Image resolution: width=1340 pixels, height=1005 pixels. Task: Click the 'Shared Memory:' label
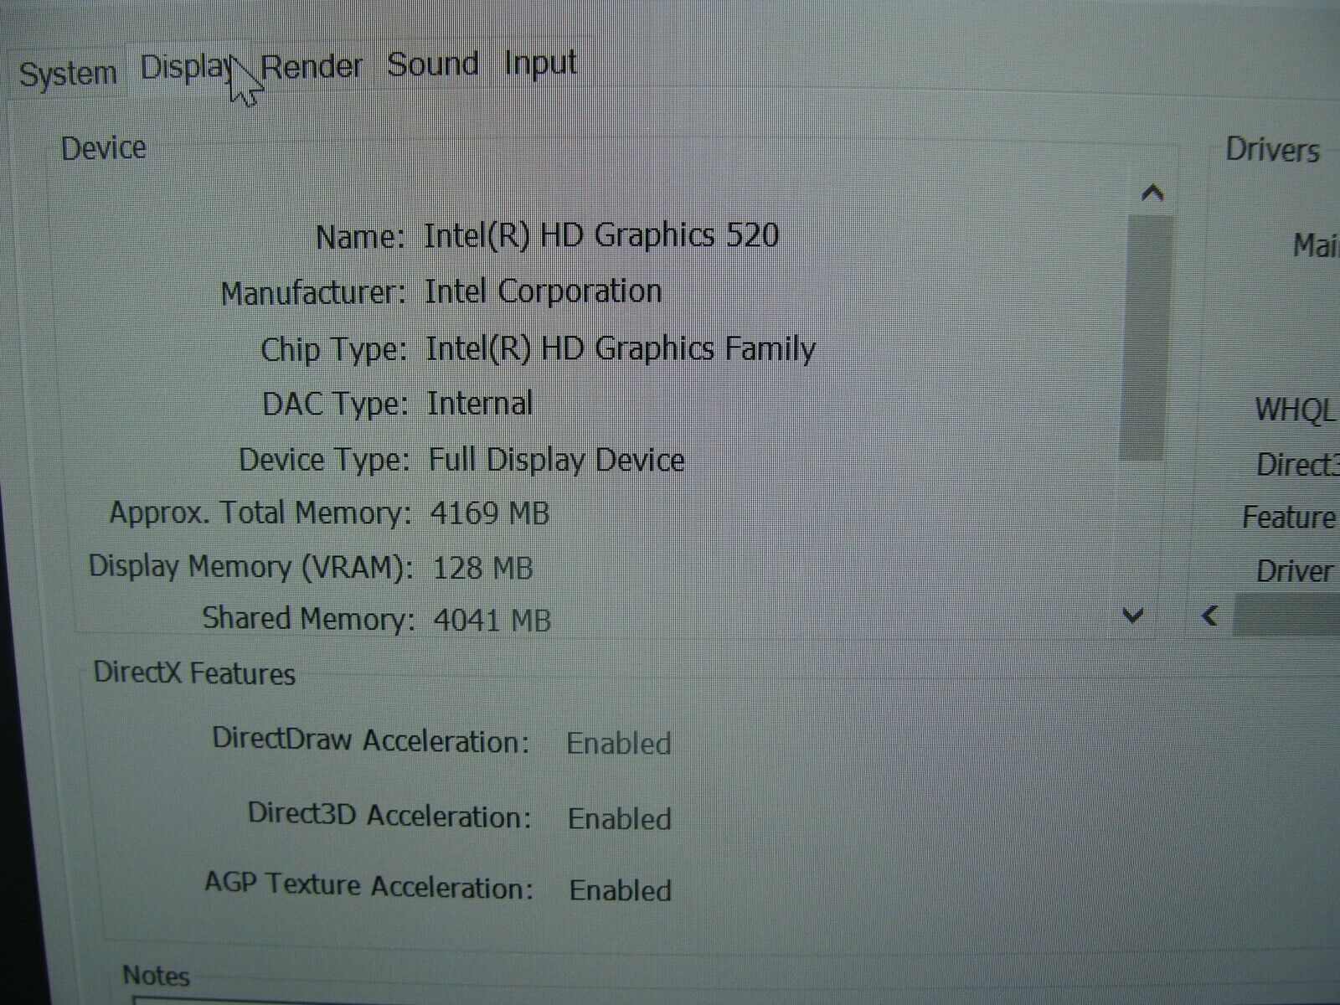(x=308, y=618)
